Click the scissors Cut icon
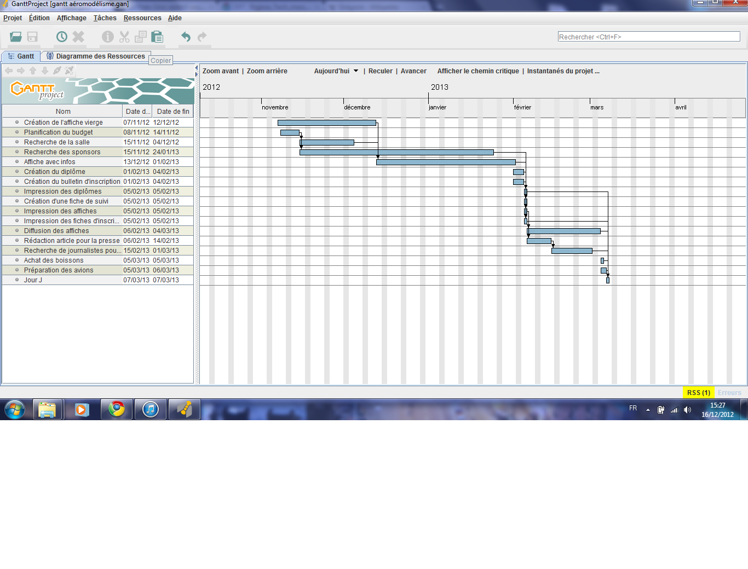Image resolution: width=748 pixels, height=569 pixels. [124, 37]
